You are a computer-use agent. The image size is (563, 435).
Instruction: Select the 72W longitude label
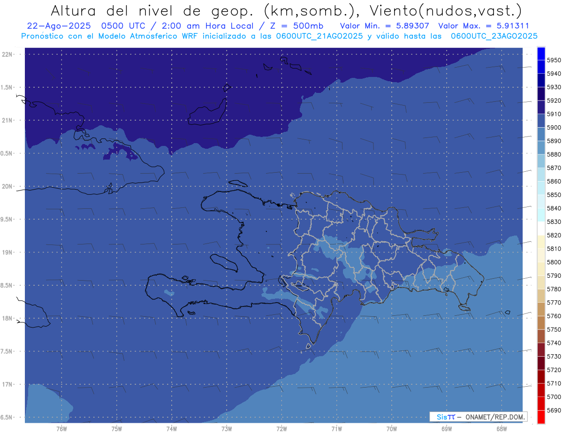coord(282,429)
